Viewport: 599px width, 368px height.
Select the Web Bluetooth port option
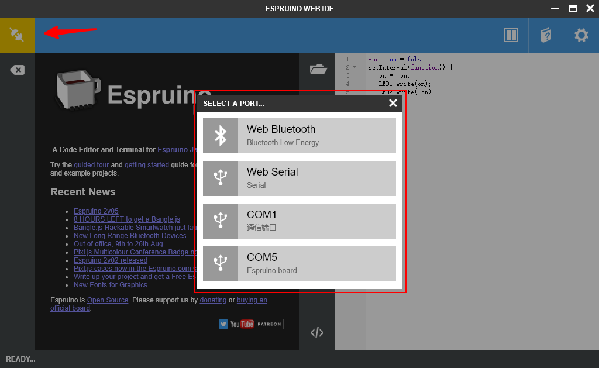(x=299, y=135)
